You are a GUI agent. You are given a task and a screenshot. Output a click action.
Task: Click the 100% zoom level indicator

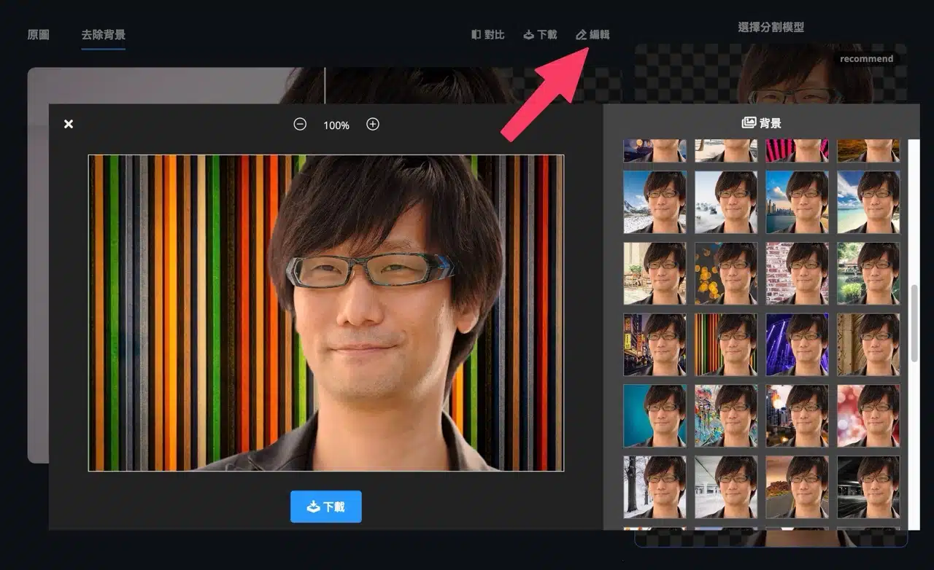click(336, 125)
